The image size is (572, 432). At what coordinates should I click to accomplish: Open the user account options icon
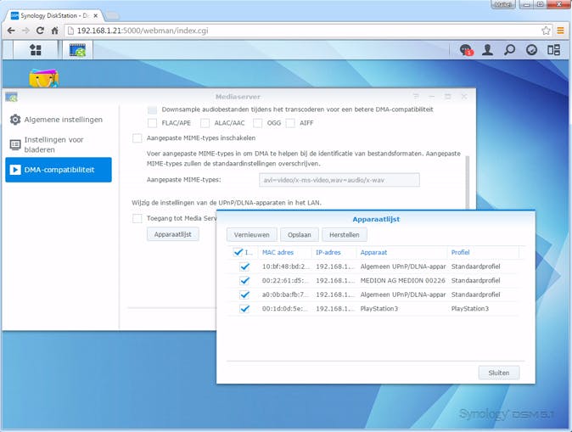click(x=488, y=51)
